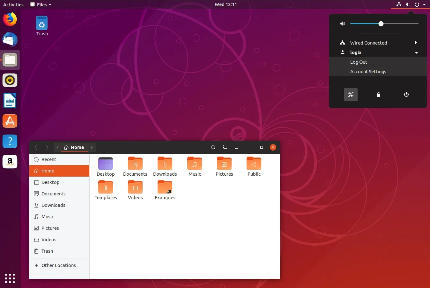
Task: Minimize the Files window
Action: pos(250,147)
